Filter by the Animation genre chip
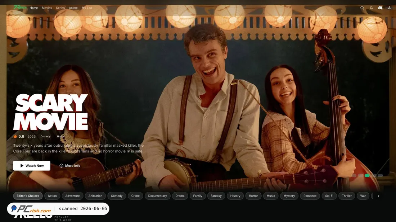Viewport: 396px width, 222px height. [x=95, y=196]
